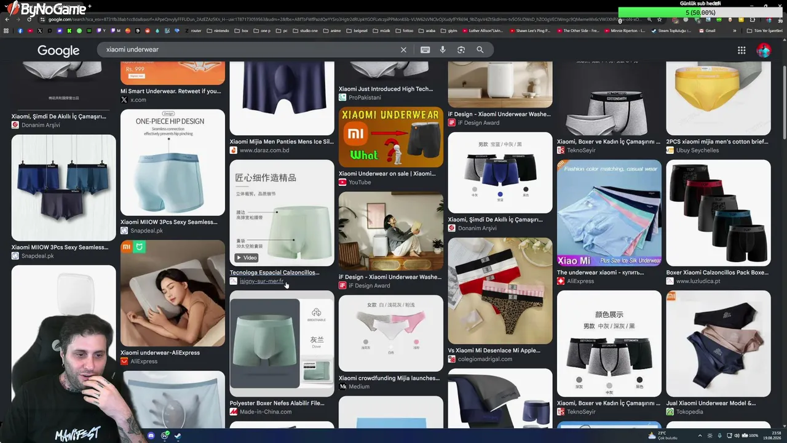
Task: Open the "Xiaomi underwear-AliExpress" result title
Action: pos(160,353)
